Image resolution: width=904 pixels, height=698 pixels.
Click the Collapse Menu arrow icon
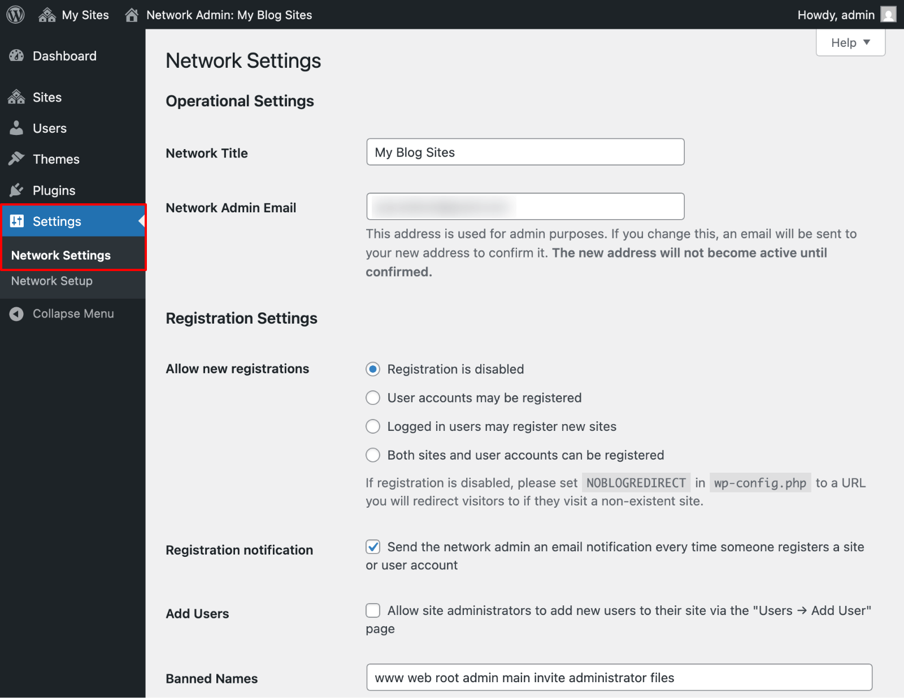16,314
